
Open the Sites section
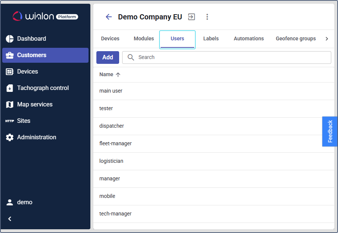(23, 121)
